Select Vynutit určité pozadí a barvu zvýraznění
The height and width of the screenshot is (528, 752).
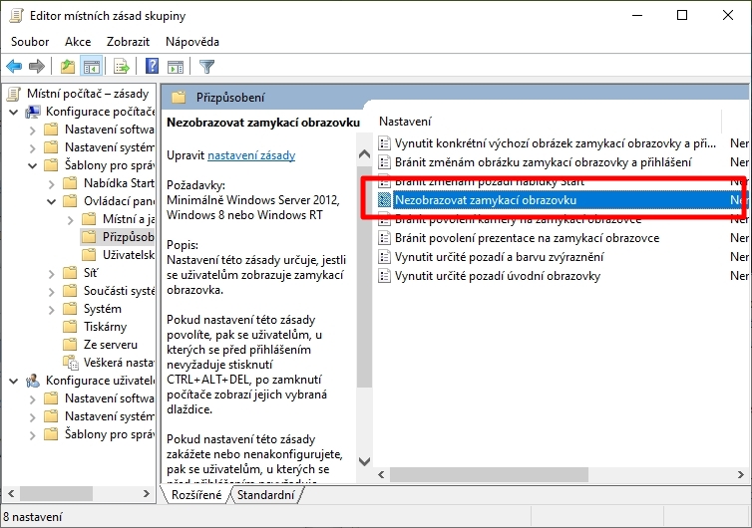coord(499,257)
